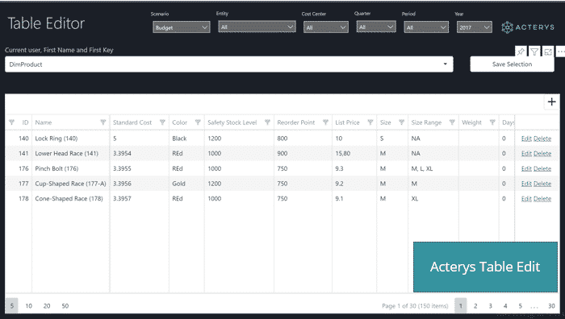Viewport: 565px width, 319px height.
Task: Set page size to 50 items
Action: 65,305
